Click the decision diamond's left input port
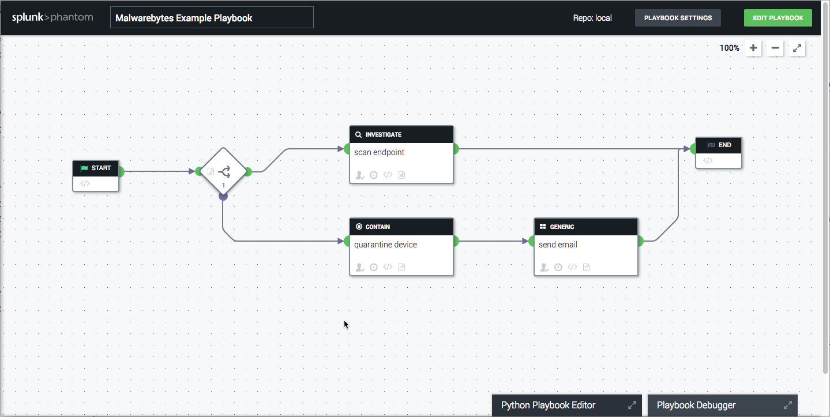Image resolution: width=830 pixels, height=417 pixels. [198, 171]
